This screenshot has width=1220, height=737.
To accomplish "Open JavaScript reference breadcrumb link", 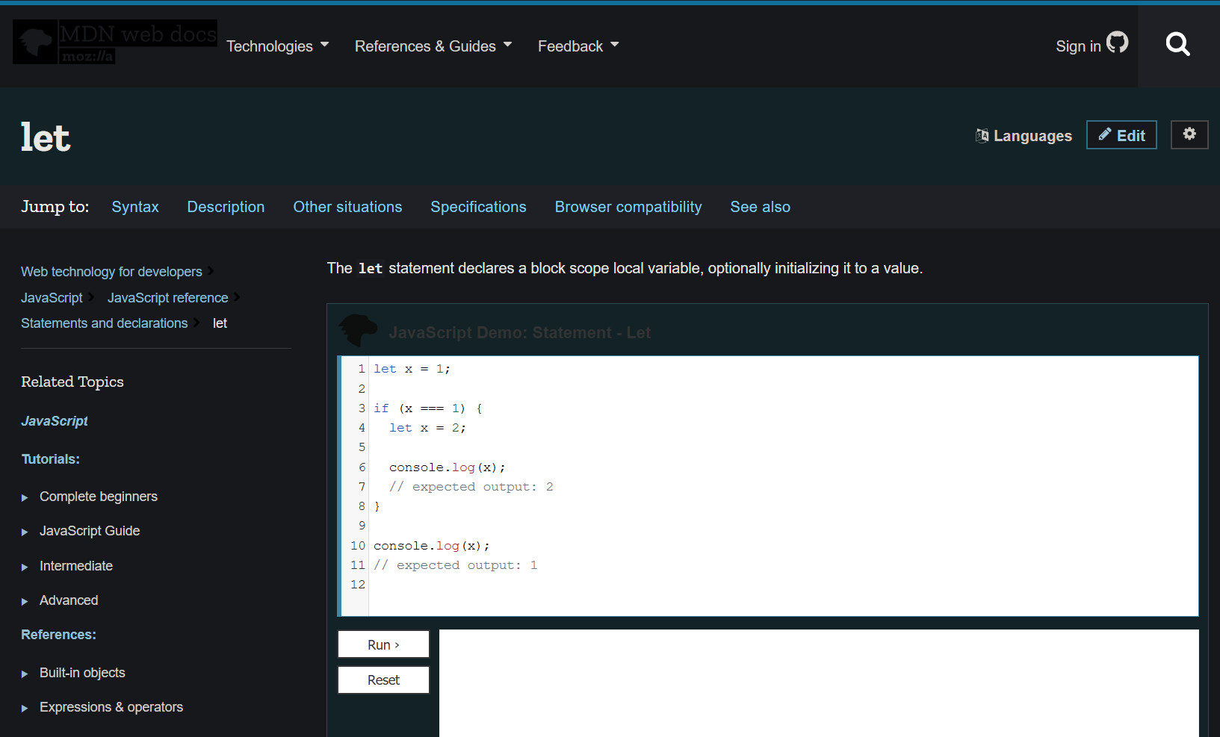I will (167, 298).
